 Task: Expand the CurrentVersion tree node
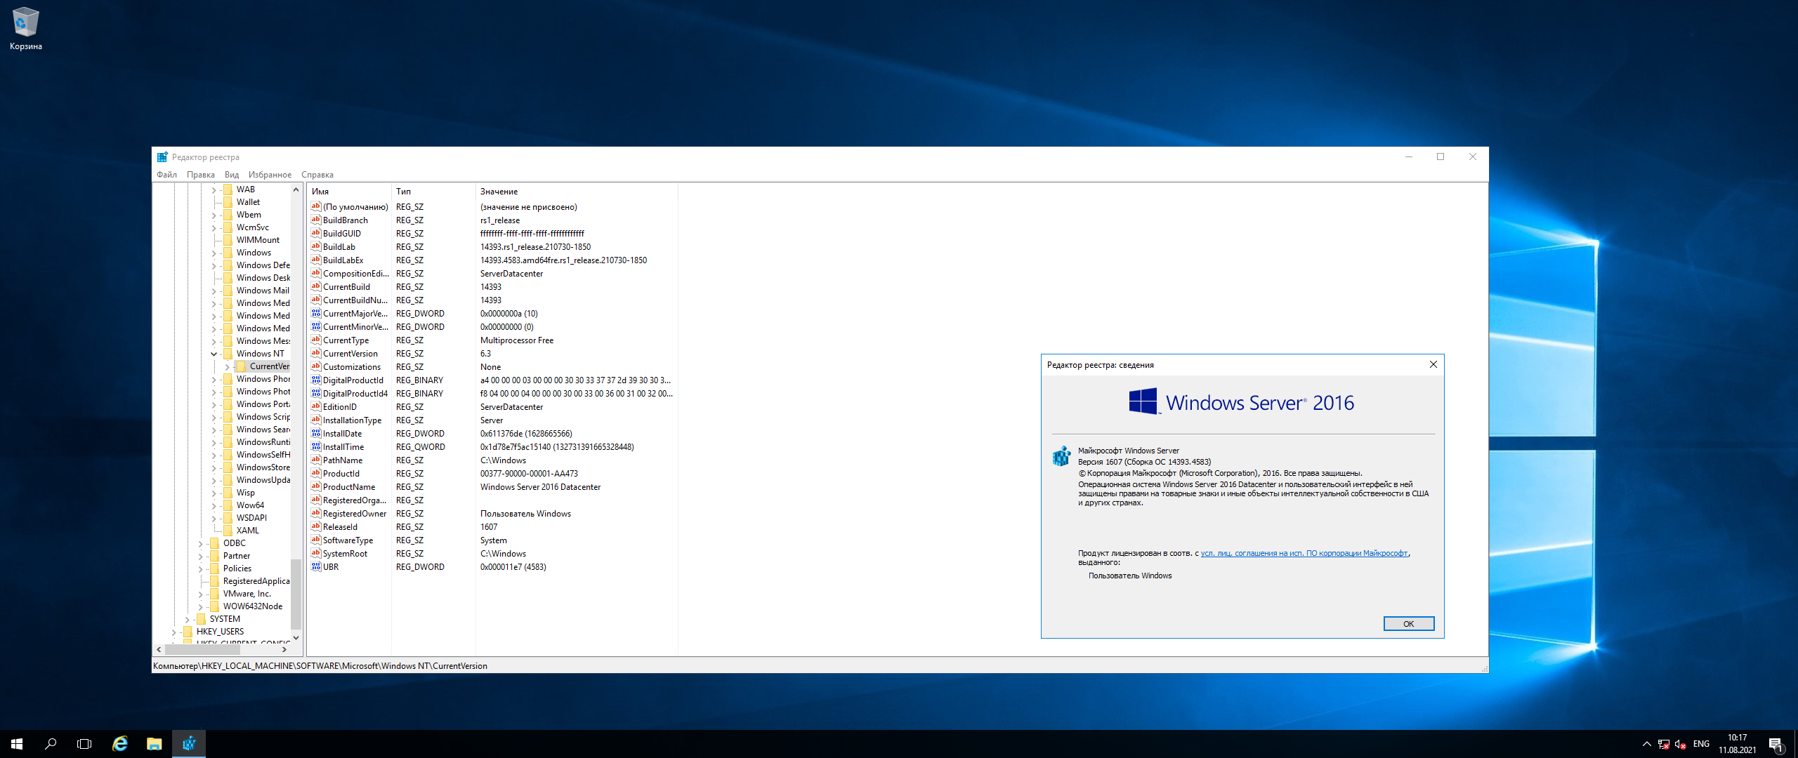point(227,366)
